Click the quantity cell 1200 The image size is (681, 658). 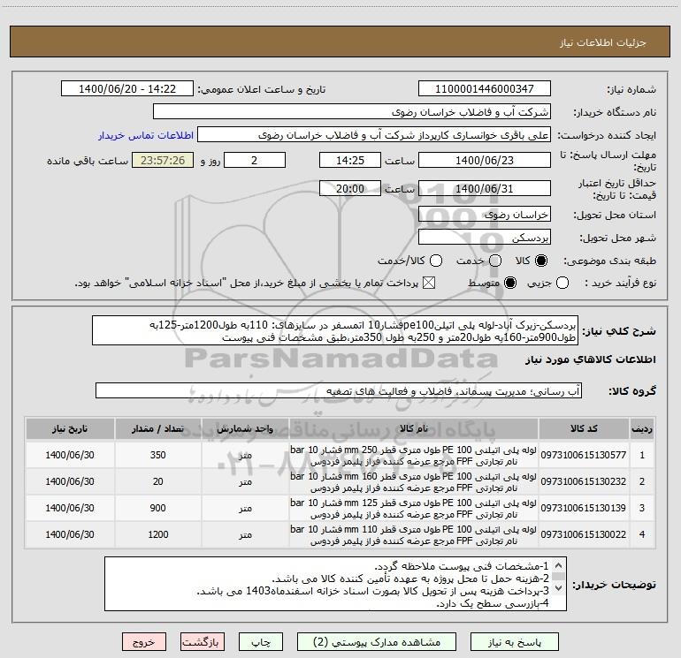pyautogui.click(x=158, y=534)
